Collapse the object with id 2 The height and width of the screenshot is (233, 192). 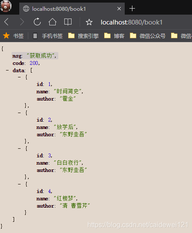[19, 113]
